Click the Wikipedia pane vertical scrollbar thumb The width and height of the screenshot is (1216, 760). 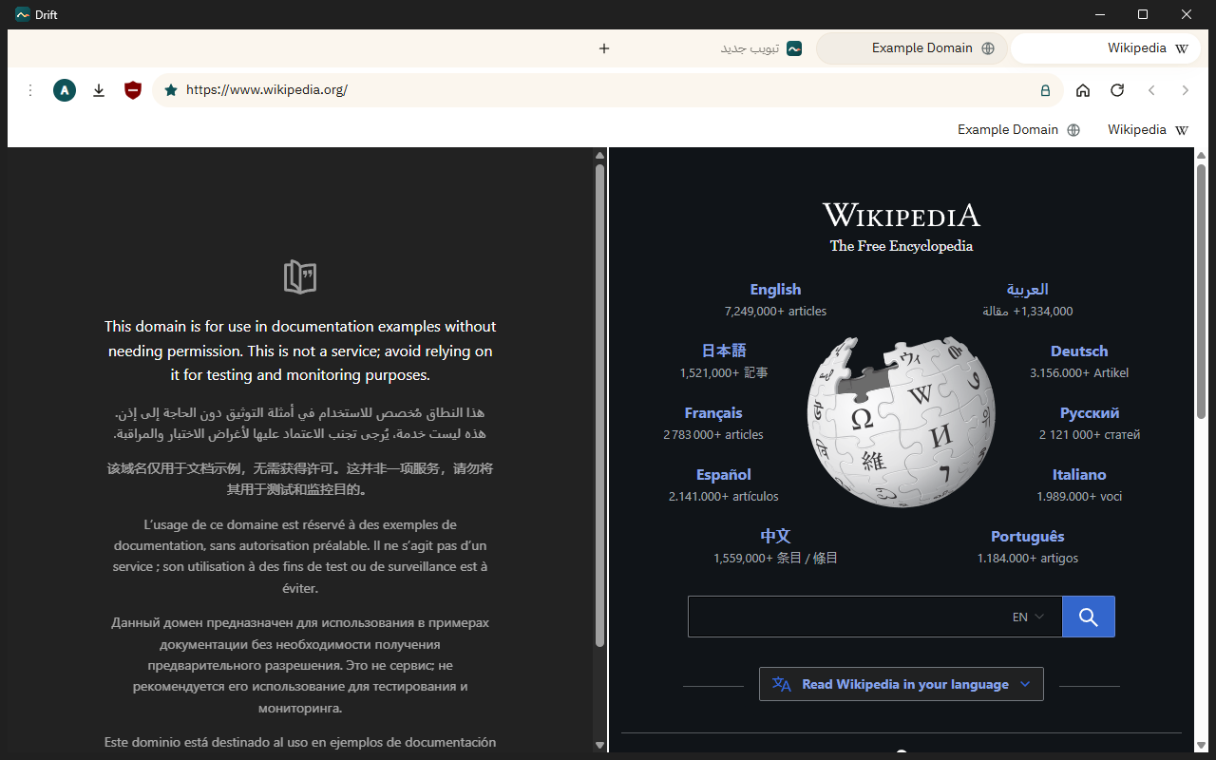1201,292
